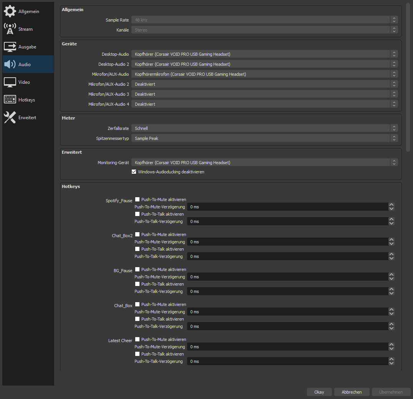Open the Desktop-Audio device dropdown
The width and height of the screenshot is (413, 399).
[264, 54]
